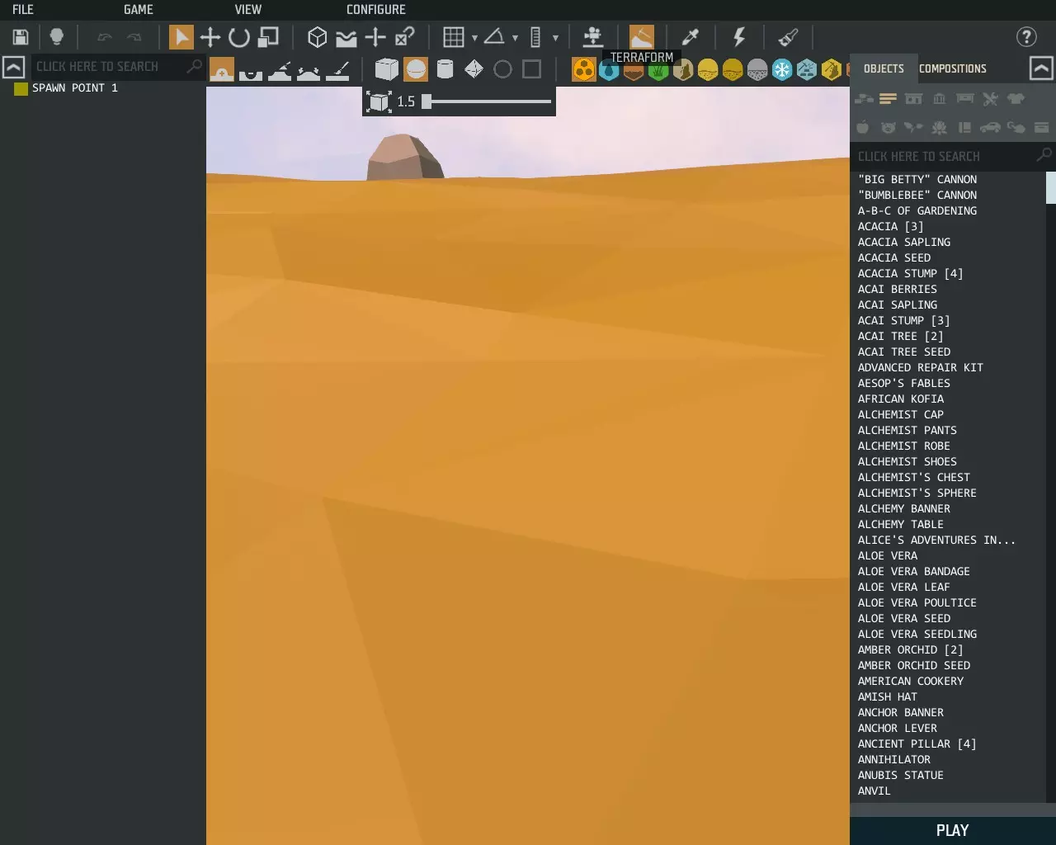Viewport: 1056px width, 845px height.
Task: Select the cube brush shape
Action: point(386,69)
